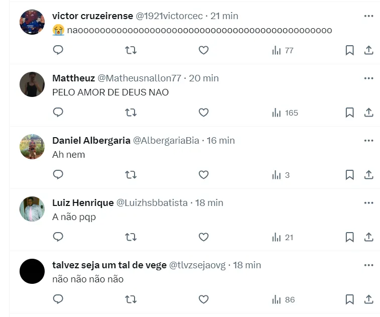Bookmark Luiz Henrique's tweet

tap(350, 237)
